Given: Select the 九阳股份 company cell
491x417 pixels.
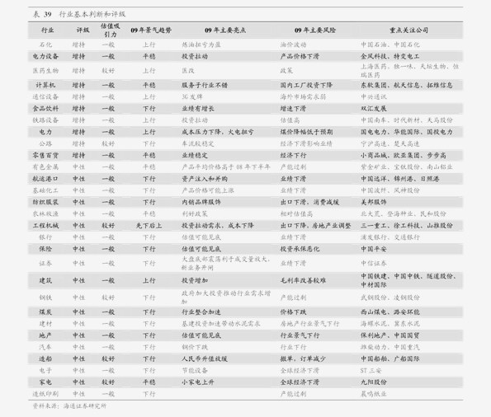Looking at the screenshot, I should coord(374,382).
